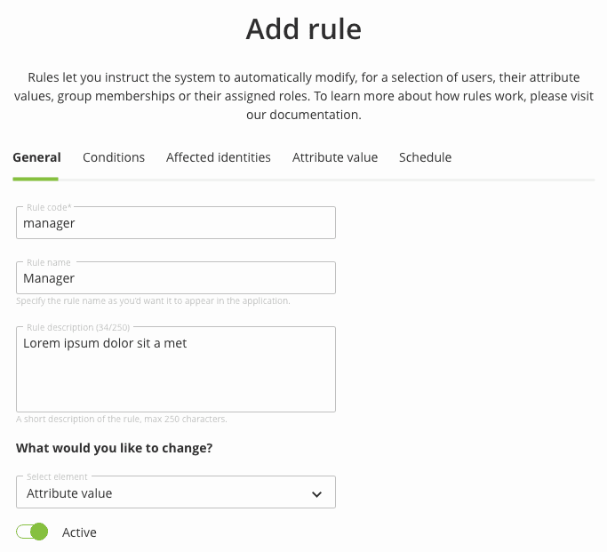Click the "manager" text in Rule code
Viewport: 607px width, 552px height.
pos(49,223)
